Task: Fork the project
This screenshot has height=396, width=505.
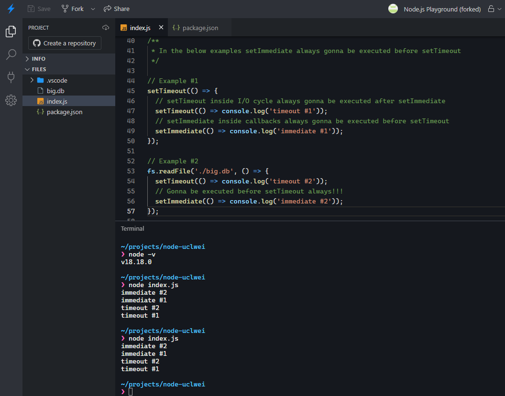Action: click(x=73, y=9)
